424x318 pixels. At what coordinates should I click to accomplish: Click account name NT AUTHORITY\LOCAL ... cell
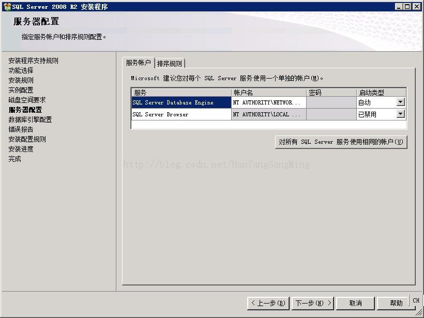click(269, 114)
